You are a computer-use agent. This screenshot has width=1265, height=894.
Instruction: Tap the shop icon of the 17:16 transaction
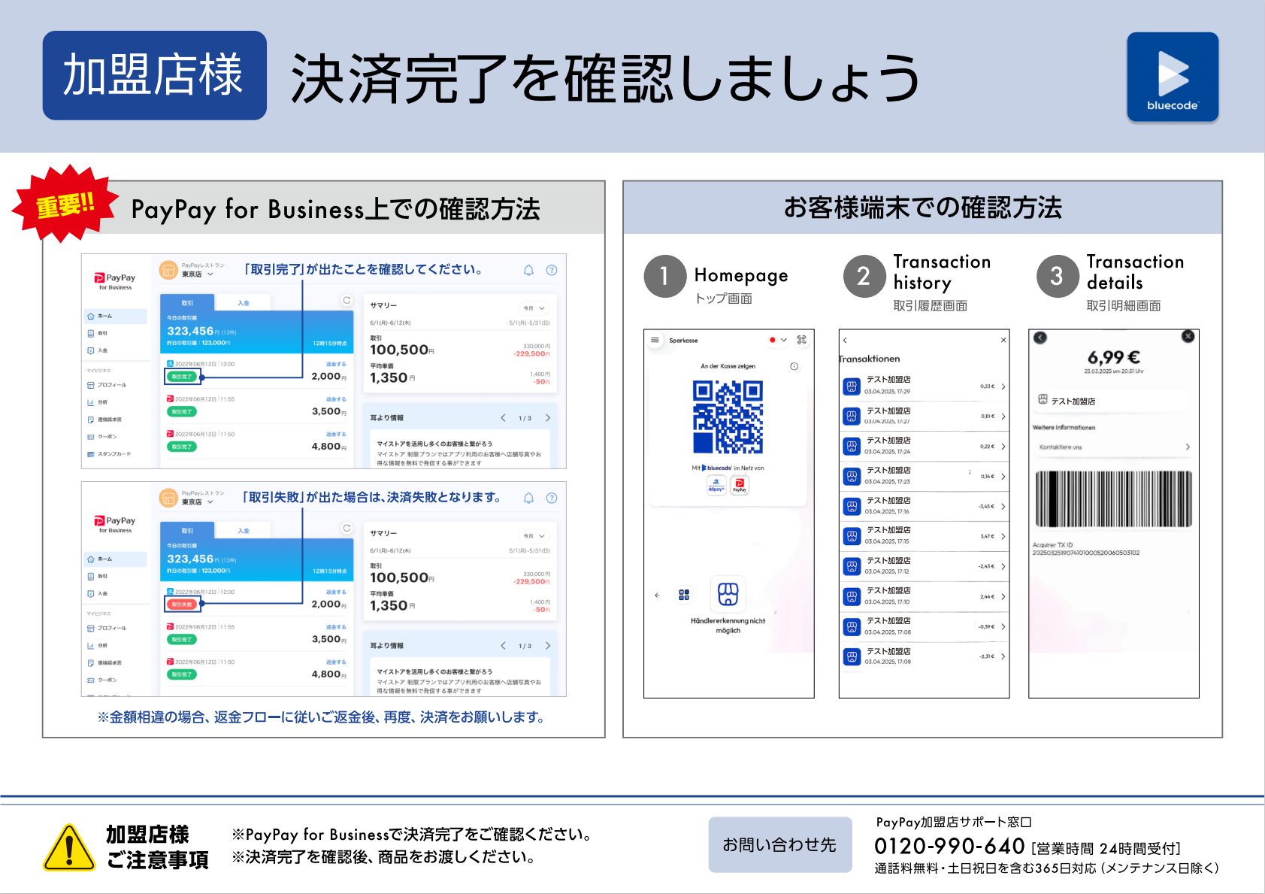point(852,507)
